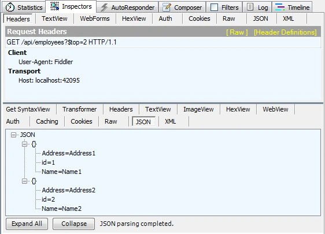
Task: Open the response HexView tab
Action: [x=238, y=109]
